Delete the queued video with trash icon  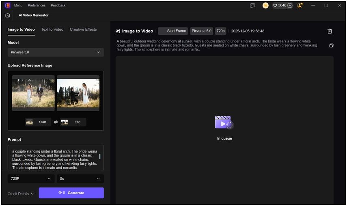[x=330, y=31]
